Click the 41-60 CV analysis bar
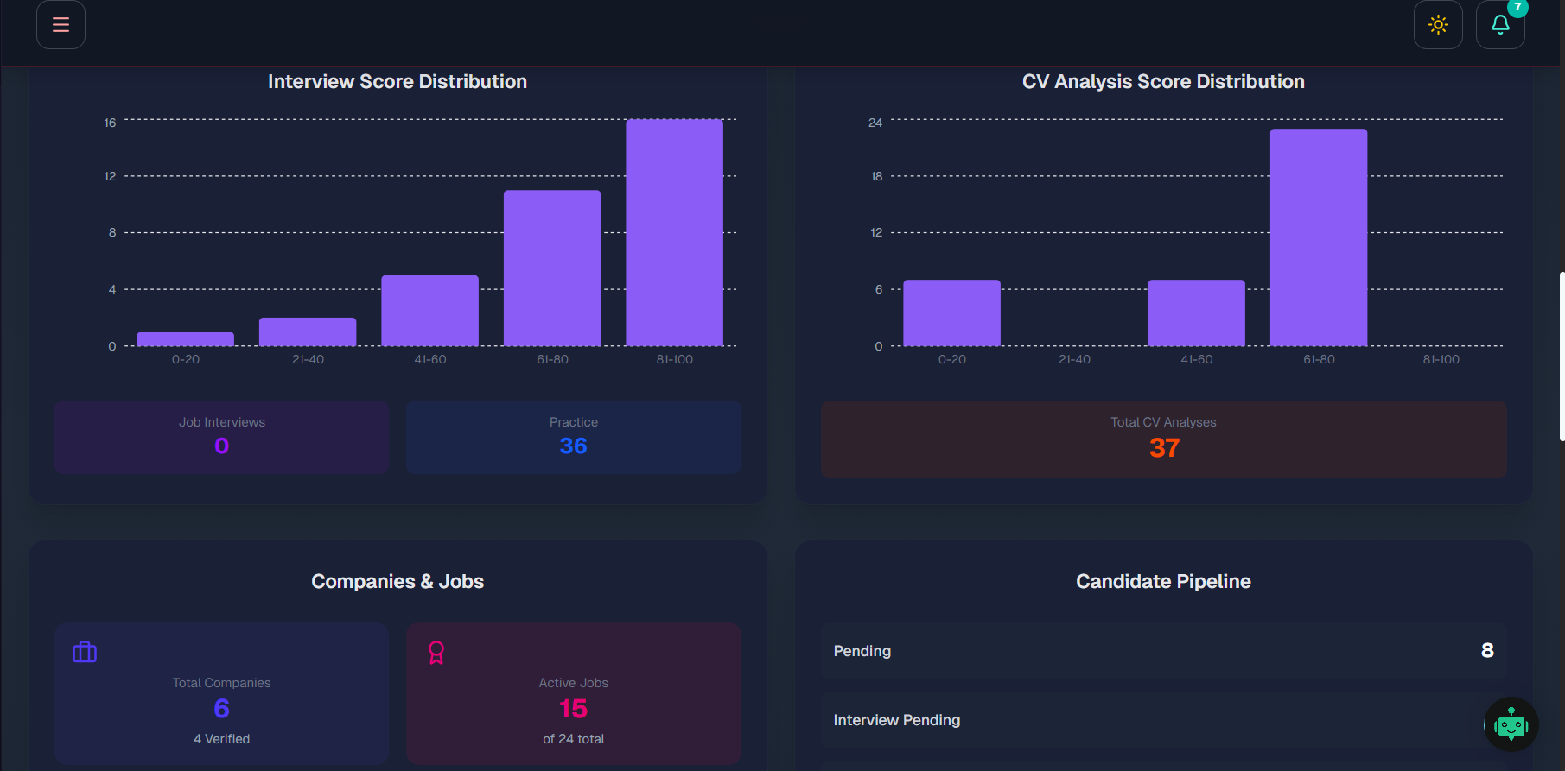The width and height of the screenshot is (1565, 771). [x=1196, y=313]
